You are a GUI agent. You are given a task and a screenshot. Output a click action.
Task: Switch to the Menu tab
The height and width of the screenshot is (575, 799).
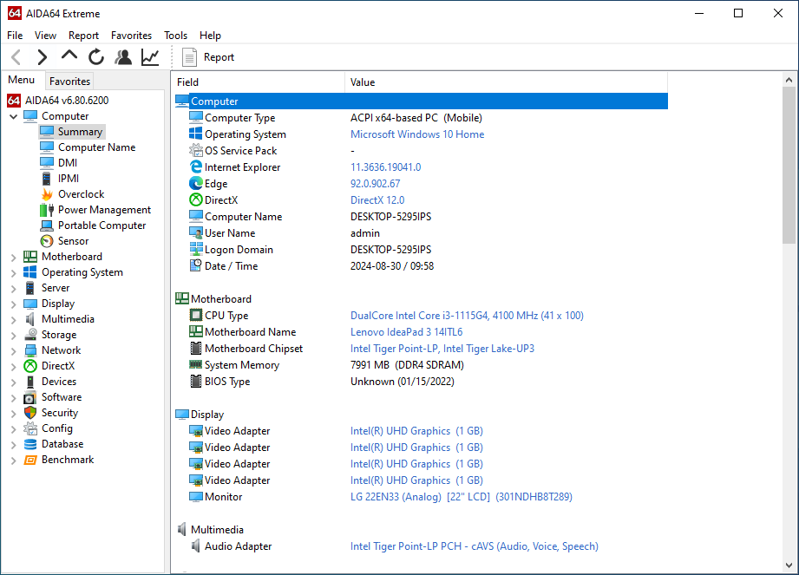click(x=22, y=81)
